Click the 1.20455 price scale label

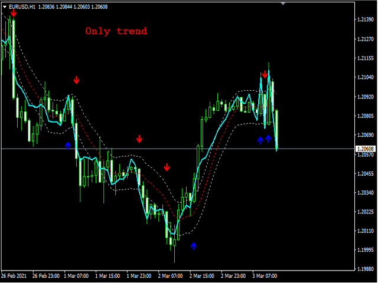click(366, 173)
